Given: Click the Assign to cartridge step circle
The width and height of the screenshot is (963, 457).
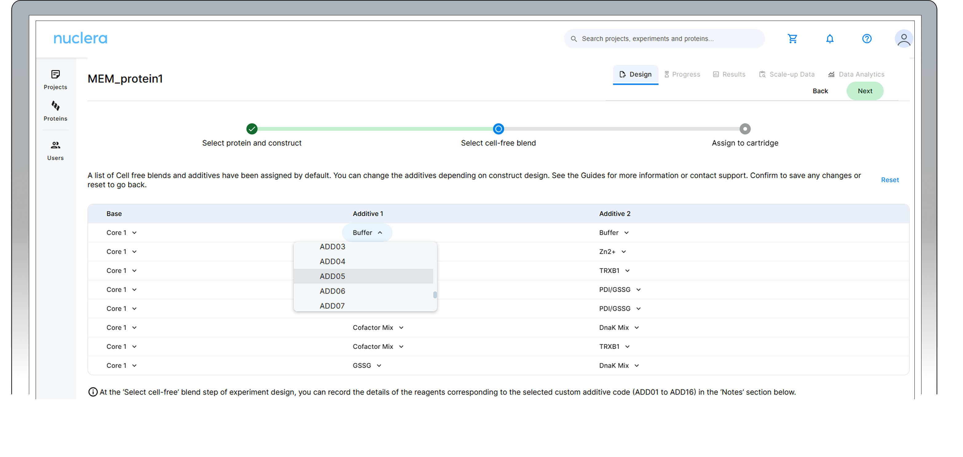Looking at the screenshot, I should (x=745, y=129).
